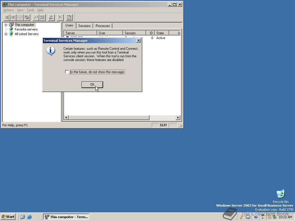Viewport: 295px width, 221px height.
Task: Click the Connect toolbar icon
Action: (x=7, y=18)
